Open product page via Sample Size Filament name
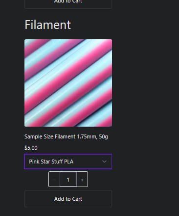This screenshot has width=179, height=216. tap(66, 136)
